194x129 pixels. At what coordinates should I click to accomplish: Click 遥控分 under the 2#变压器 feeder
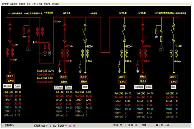tap(84, 82)
